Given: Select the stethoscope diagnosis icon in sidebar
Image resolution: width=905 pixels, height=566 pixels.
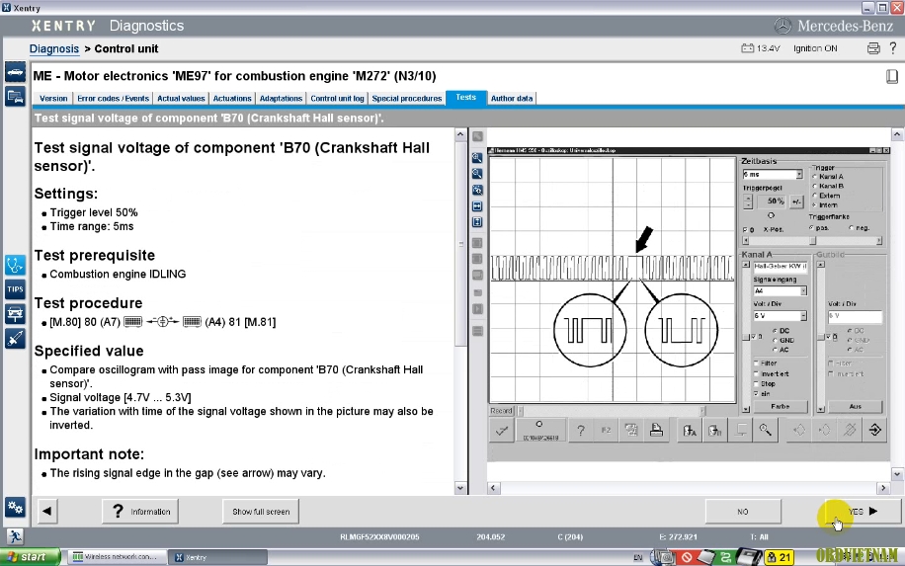Looking at the screenshot, I should [x=15, y=266].
